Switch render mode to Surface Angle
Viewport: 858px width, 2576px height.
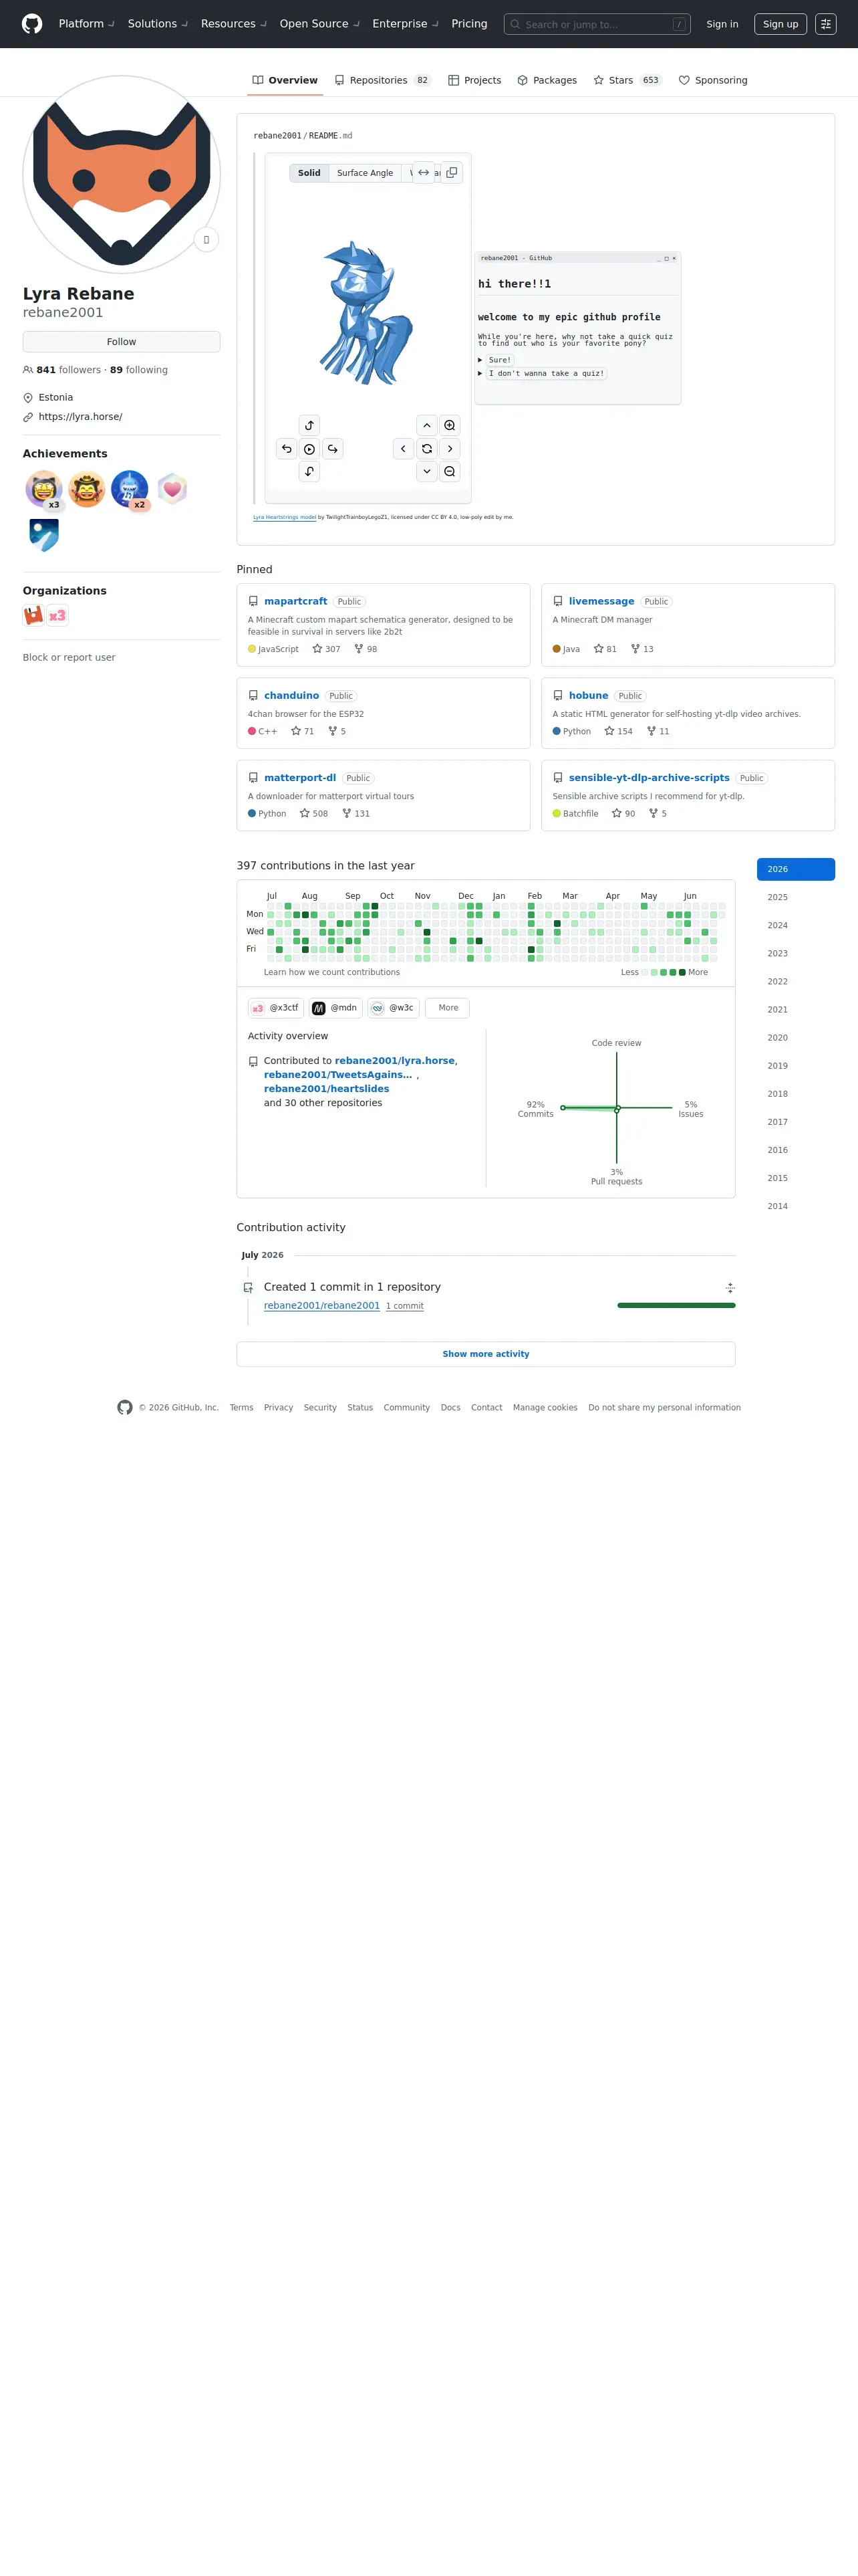click(x=365, y=173)
